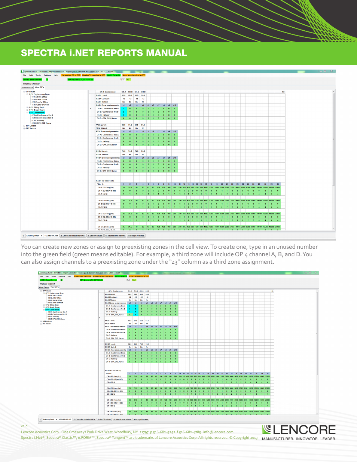
Task: Collapse OP Values tree node, upper screenshot
Action: click(x=24, y=92)
